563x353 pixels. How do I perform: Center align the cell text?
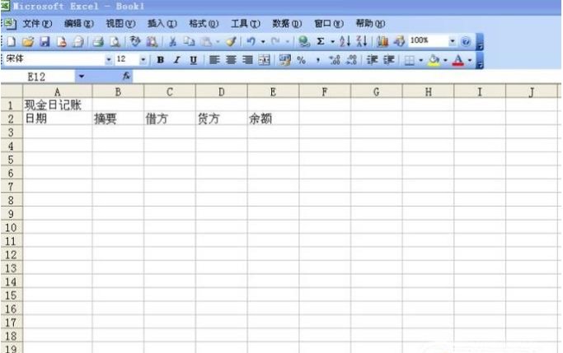pyautogui.click(x=231, y=60)
